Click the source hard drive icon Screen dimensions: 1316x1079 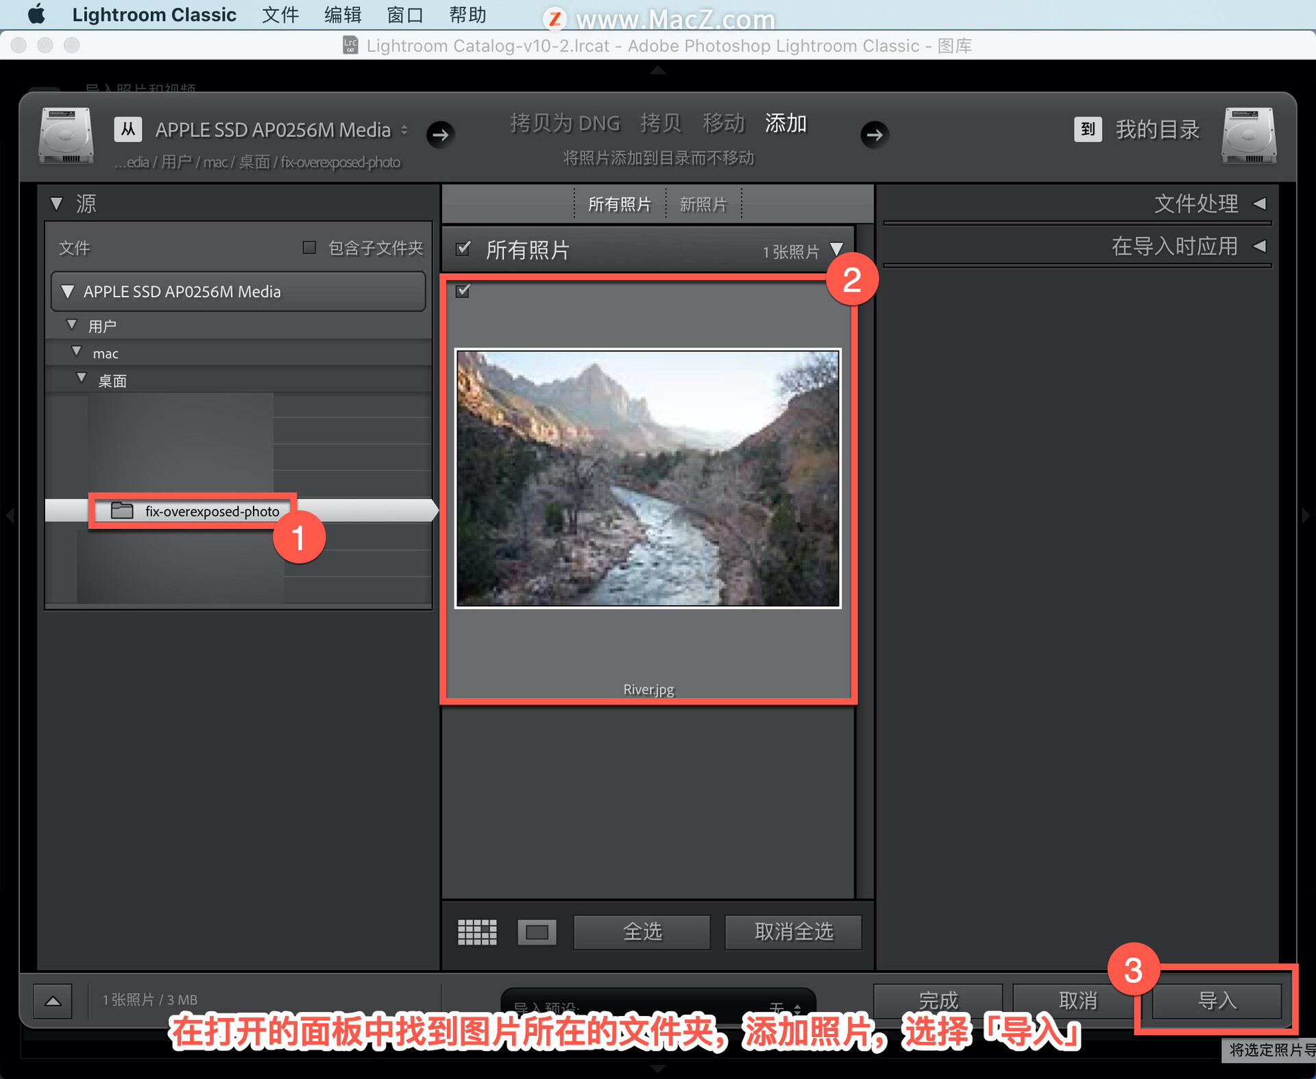[66, 136]
